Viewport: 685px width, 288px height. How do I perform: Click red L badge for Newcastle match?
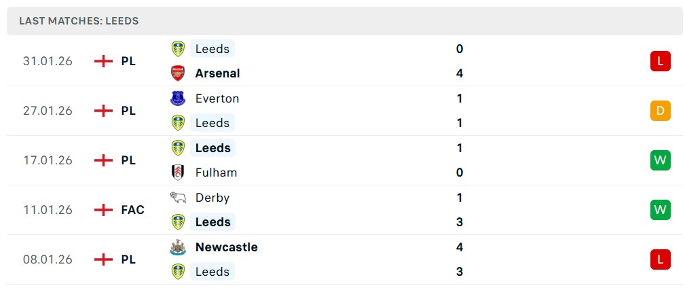point(660,259)
